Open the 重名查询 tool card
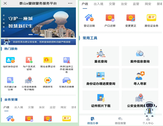163x126 pixels. [x=101, y=56]
